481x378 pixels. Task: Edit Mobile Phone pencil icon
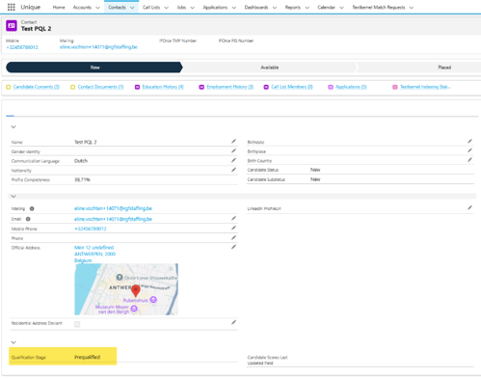point(233,228)
